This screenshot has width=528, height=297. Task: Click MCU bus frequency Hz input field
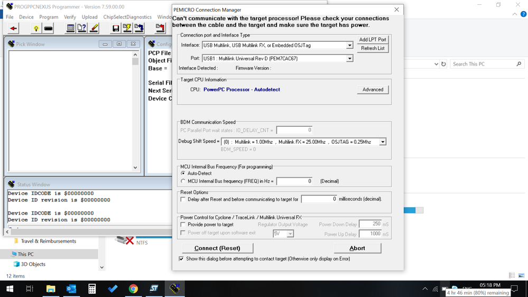tap(294, 181)
